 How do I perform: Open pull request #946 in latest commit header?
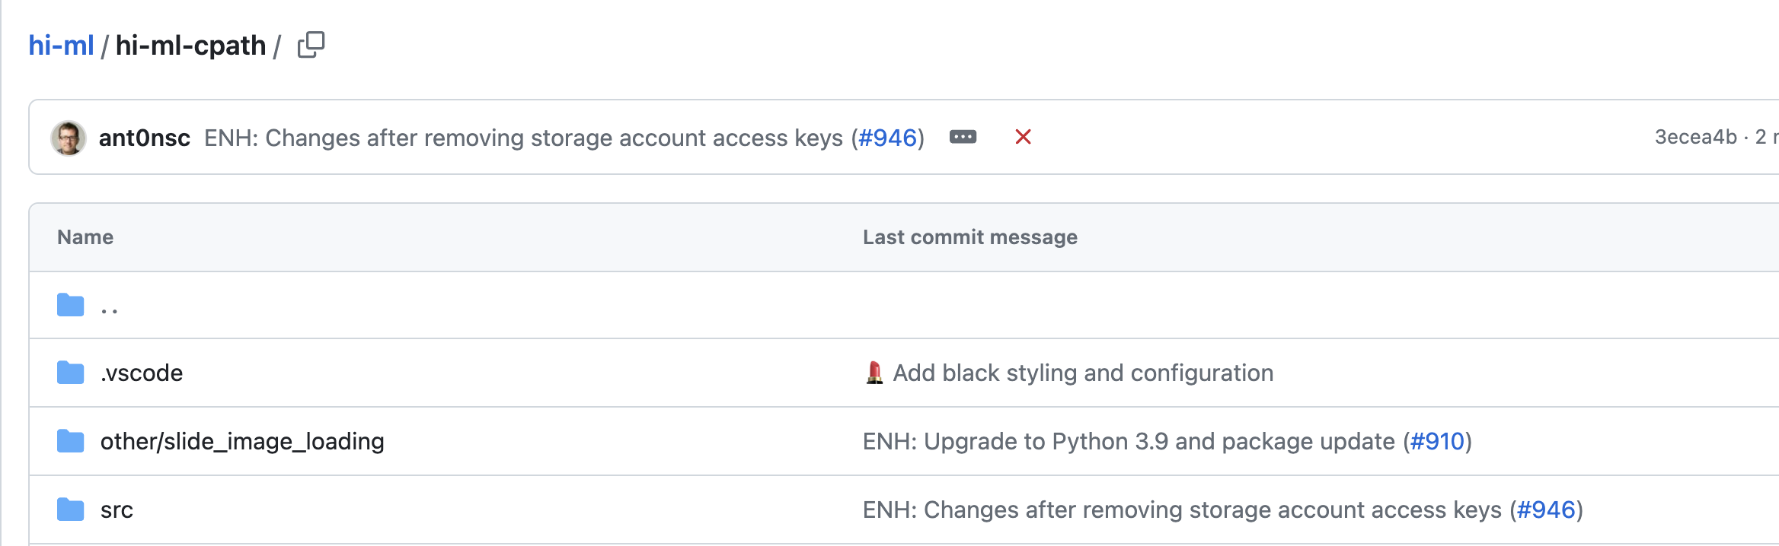pyautogui.click(x=887, y=138)
